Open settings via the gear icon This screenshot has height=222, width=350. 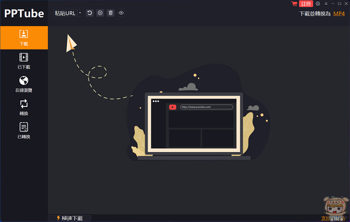pyautogui.click(x=318, y=3)
